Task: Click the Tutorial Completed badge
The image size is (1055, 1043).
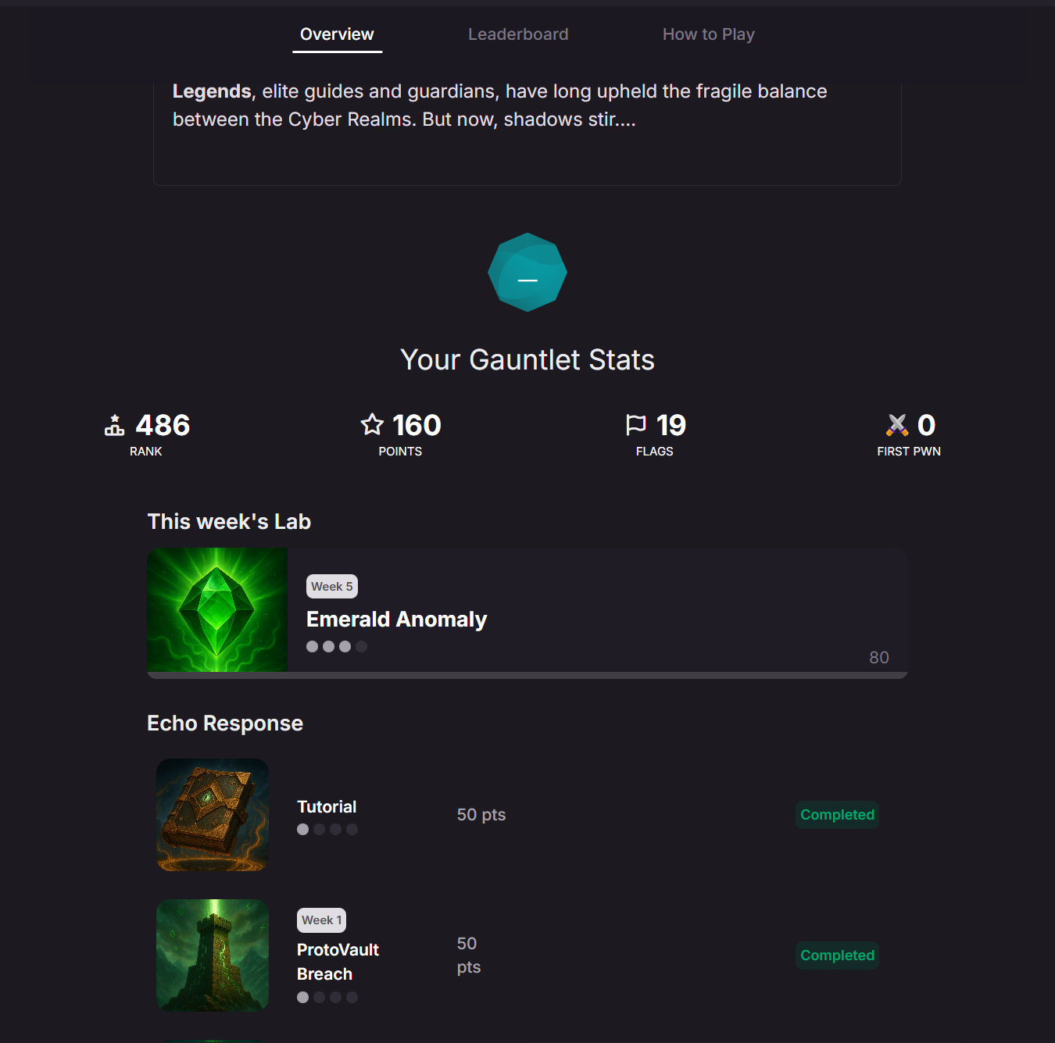Action: pyautogui.click(x=837, y=815)
